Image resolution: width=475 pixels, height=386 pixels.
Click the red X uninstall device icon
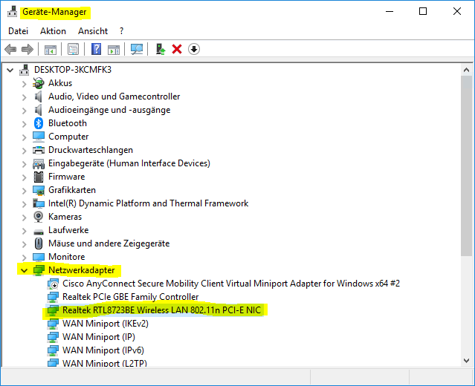coord(177,50)
